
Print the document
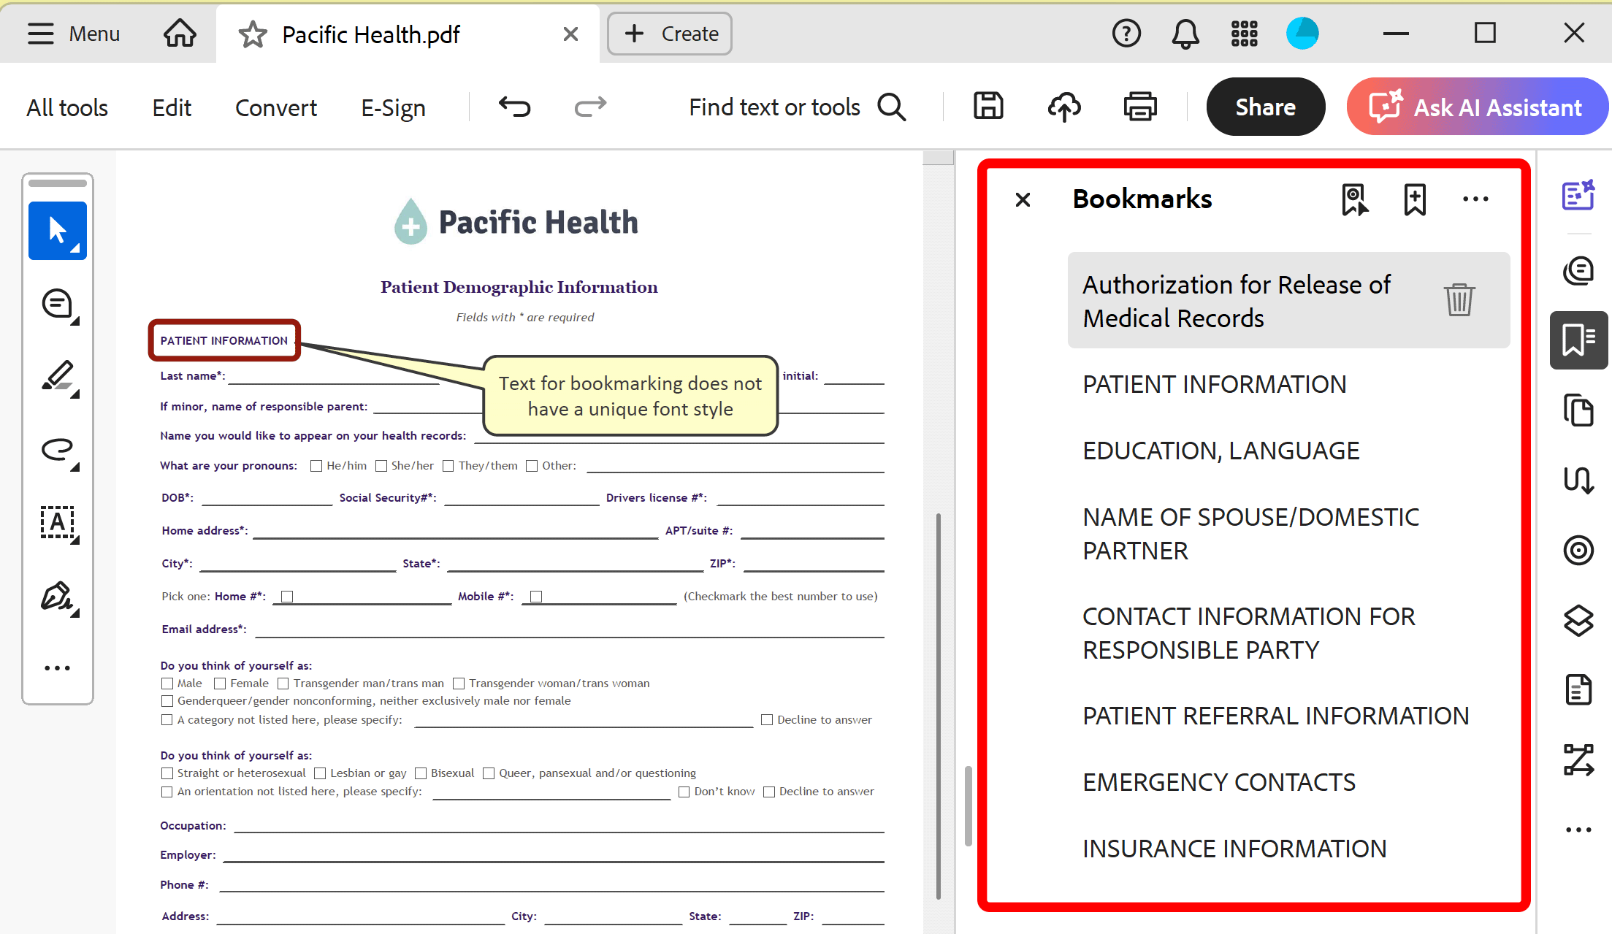click(1140, 107)
